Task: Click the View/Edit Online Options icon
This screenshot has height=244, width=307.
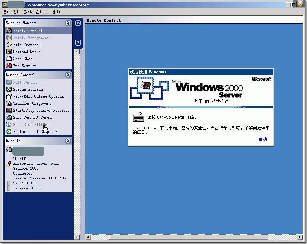Action: click(x=9, y=96)
